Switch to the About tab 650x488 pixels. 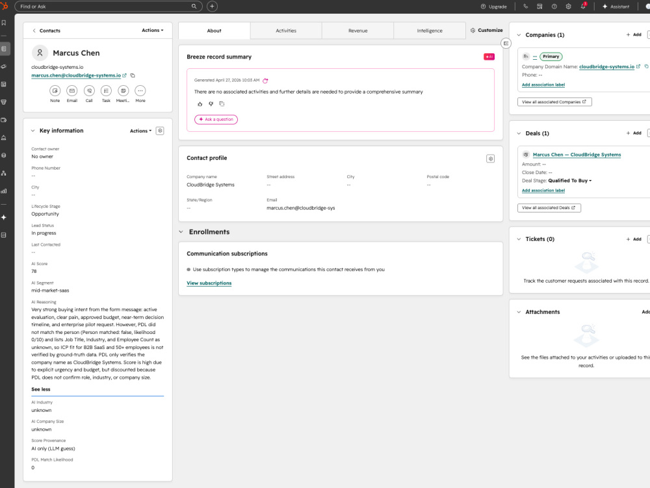pos(214,31)
